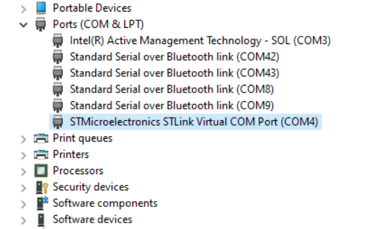Expand the Printers node
391x229 pixels.
(x=24, y=155)
